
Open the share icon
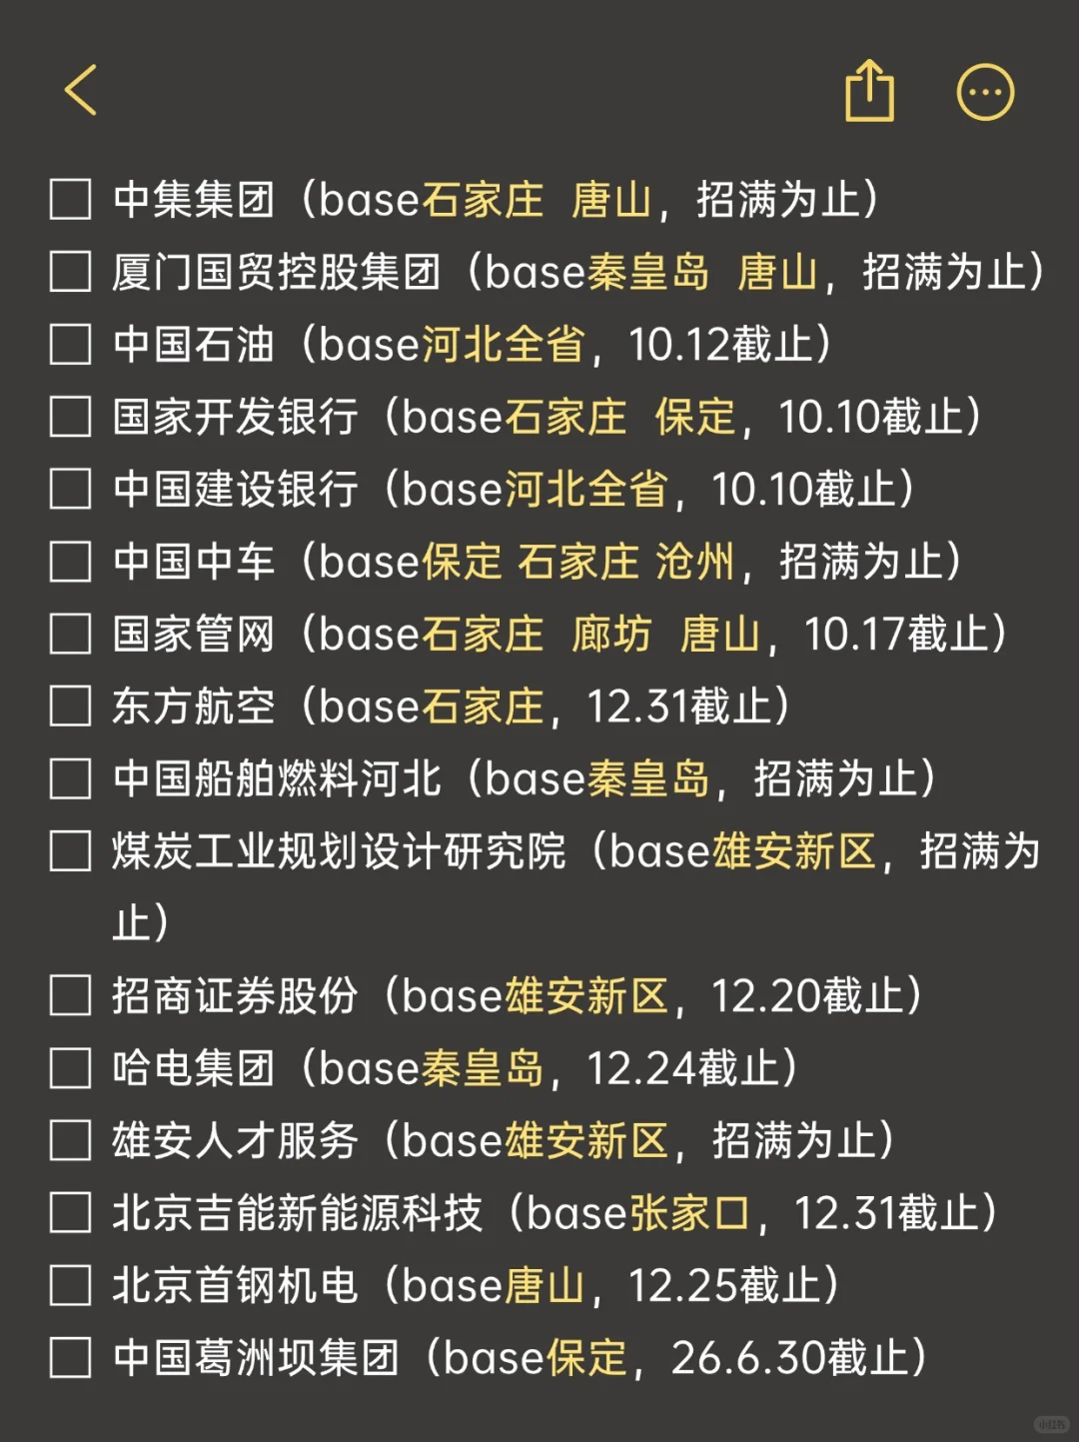click(869, 91)
